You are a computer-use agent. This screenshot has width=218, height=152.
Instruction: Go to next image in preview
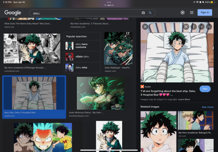click(x=209, y=27)
